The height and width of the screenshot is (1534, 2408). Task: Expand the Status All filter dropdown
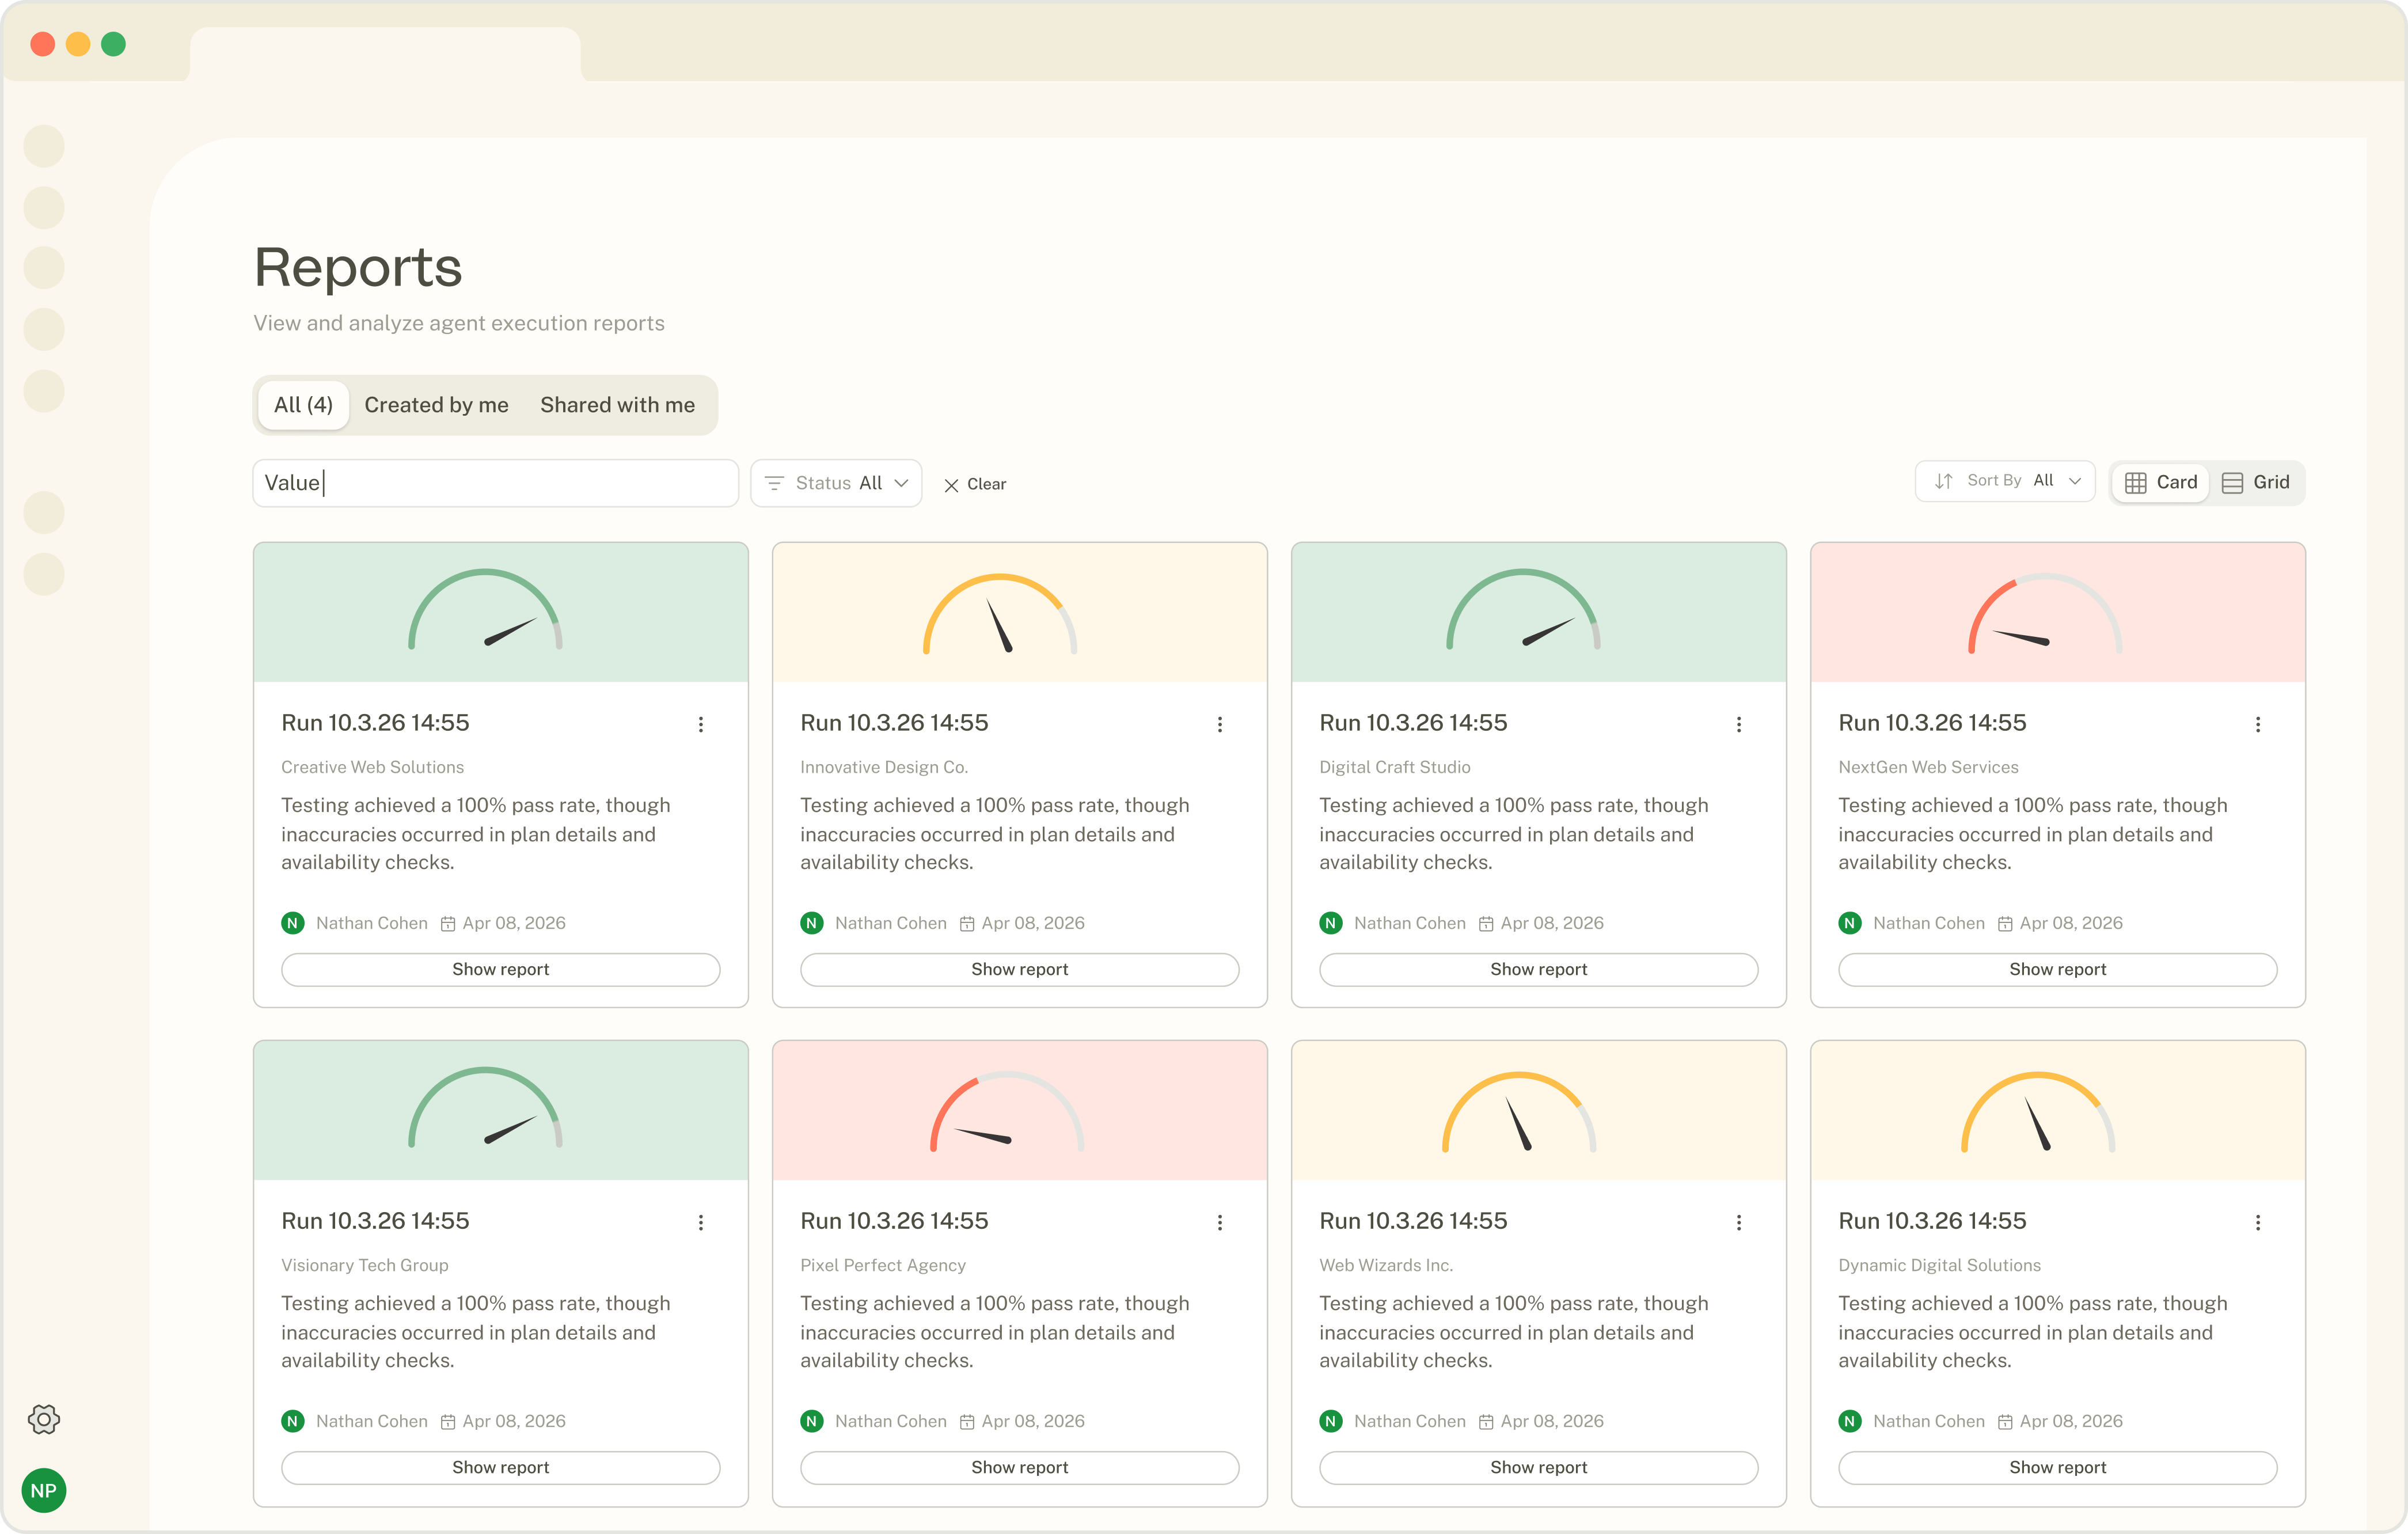[836, 483]
